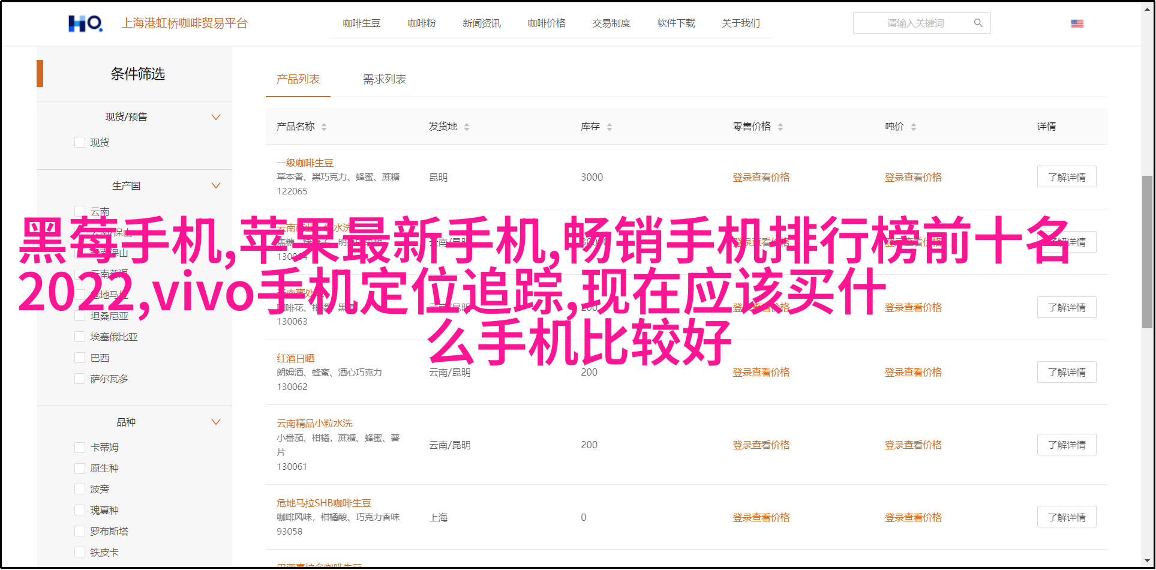
Task: Select the 产品列表 tab
Action: pyautogui.click(x=298, y=79)
